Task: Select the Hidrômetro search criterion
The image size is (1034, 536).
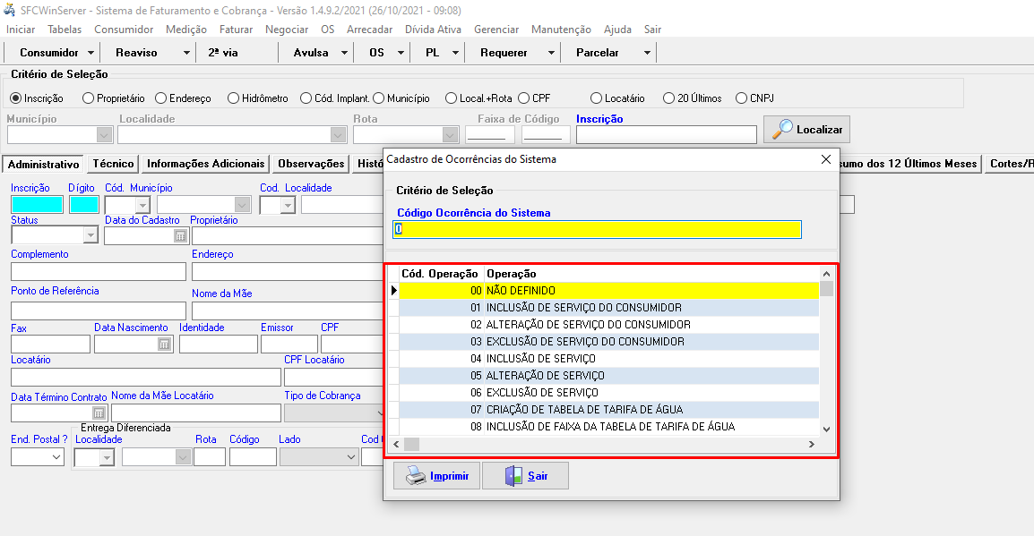Action: click(233, 98)
